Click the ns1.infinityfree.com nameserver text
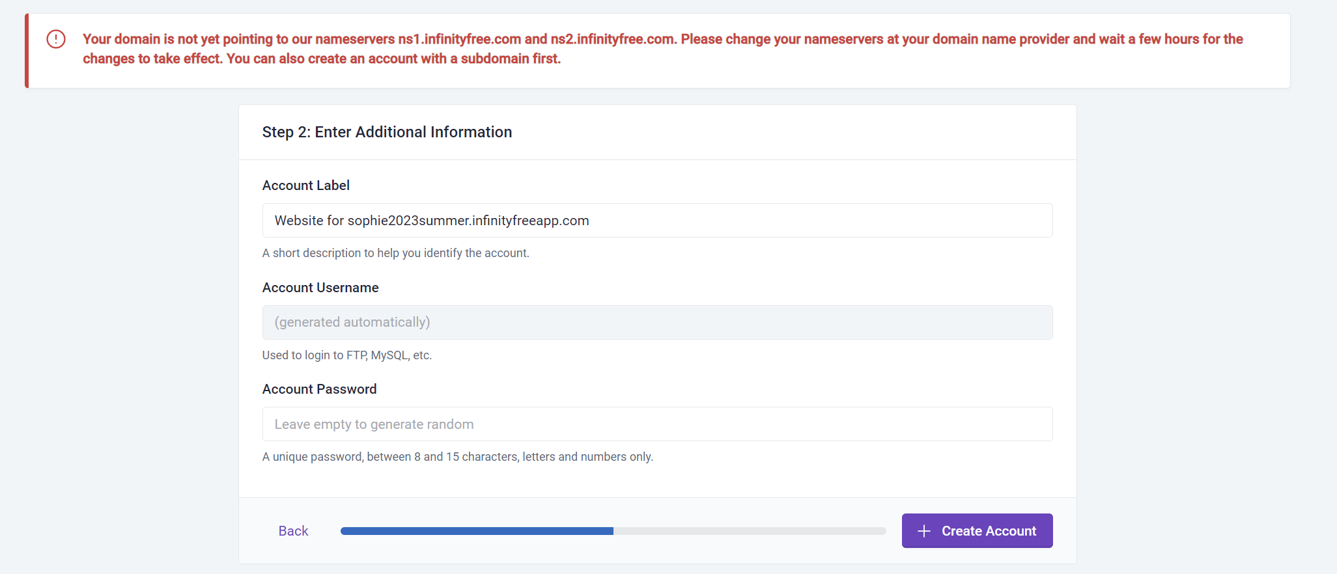Image resolution: width=1337 pixels, height=574 pixels. pos(459,39)
